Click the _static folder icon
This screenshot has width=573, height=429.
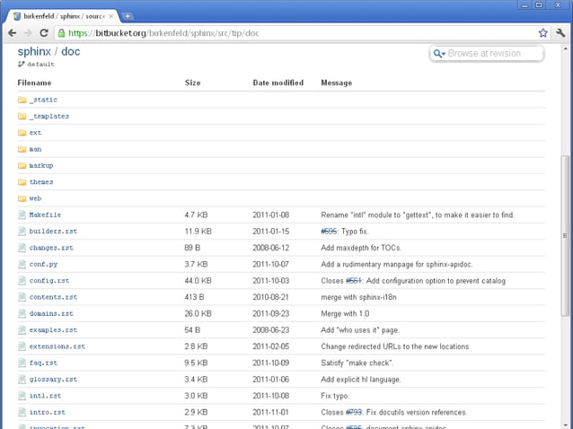pos(22,101)
